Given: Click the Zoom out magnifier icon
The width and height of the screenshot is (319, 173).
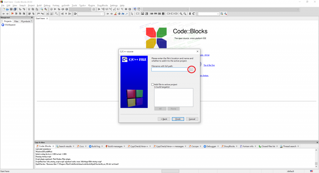Looking at the screenshot, I should [x=185, y=14].
